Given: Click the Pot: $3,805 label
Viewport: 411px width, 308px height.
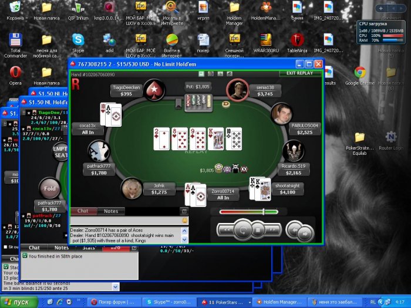Looking at the screenshot, I should pos(198,87).
